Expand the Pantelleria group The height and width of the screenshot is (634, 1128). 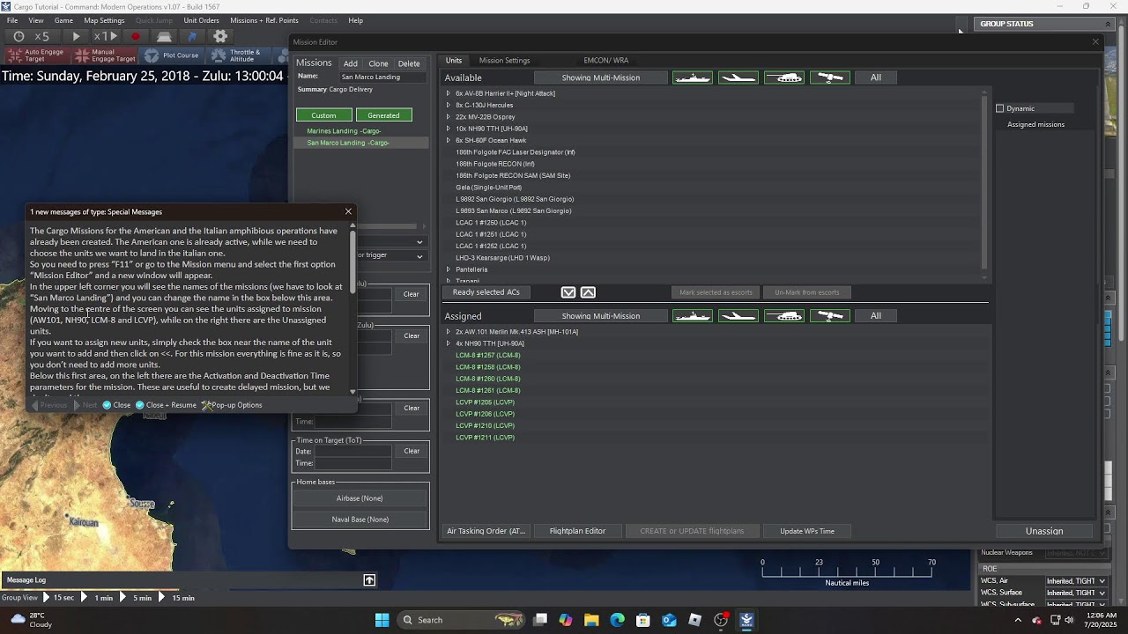tap(448, 269)
